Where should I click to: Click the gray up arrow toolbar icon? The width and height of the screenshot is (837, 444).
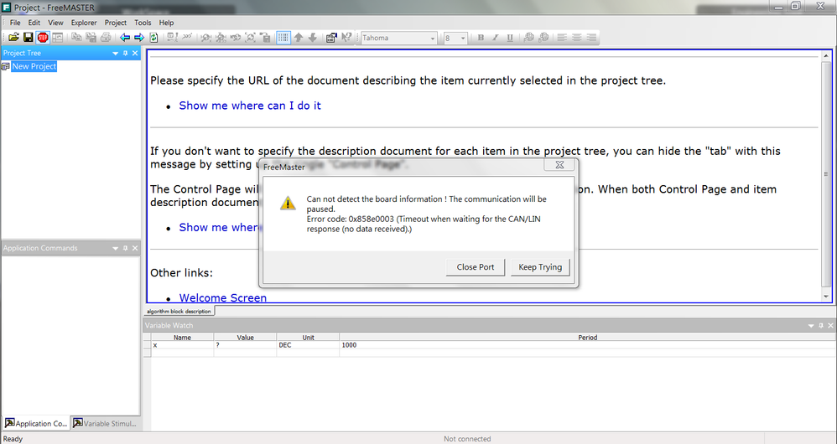click(x=299, y=38)
